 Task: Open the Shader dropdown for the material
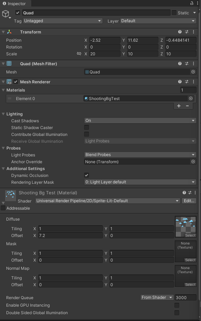(x=106, y=201)
